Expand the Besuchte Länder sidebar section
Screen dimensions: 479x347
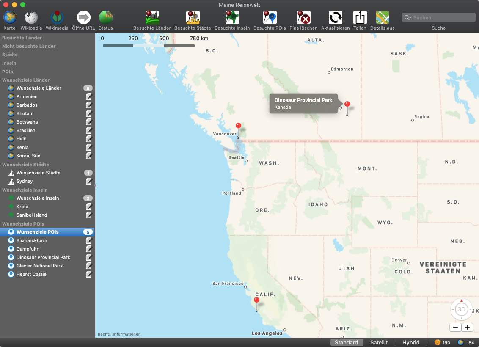tap(22, 38)
